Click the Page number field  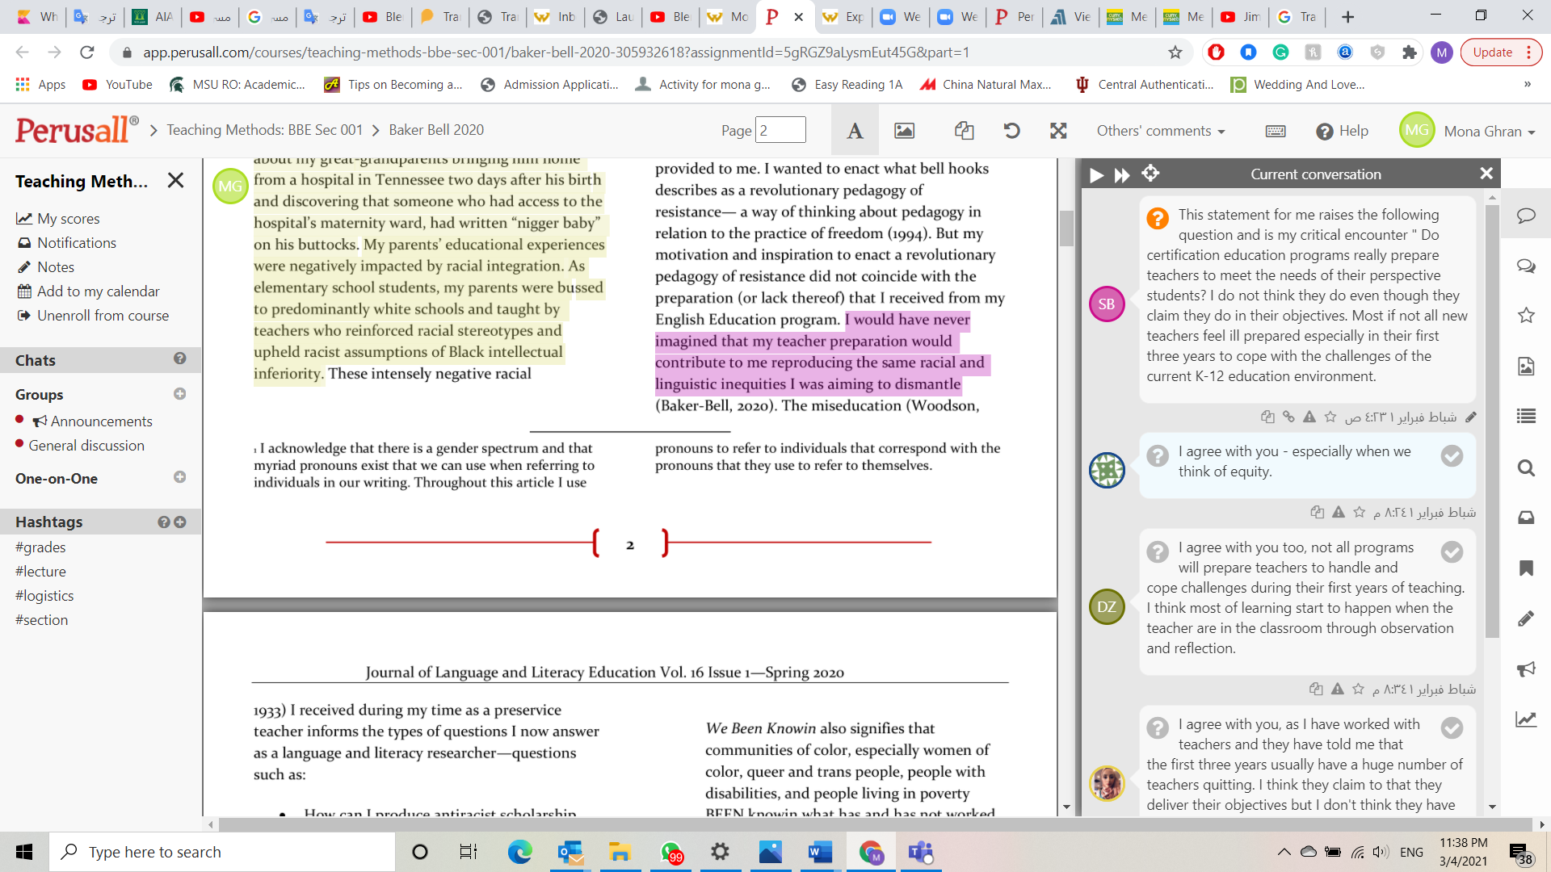(780, 130)
